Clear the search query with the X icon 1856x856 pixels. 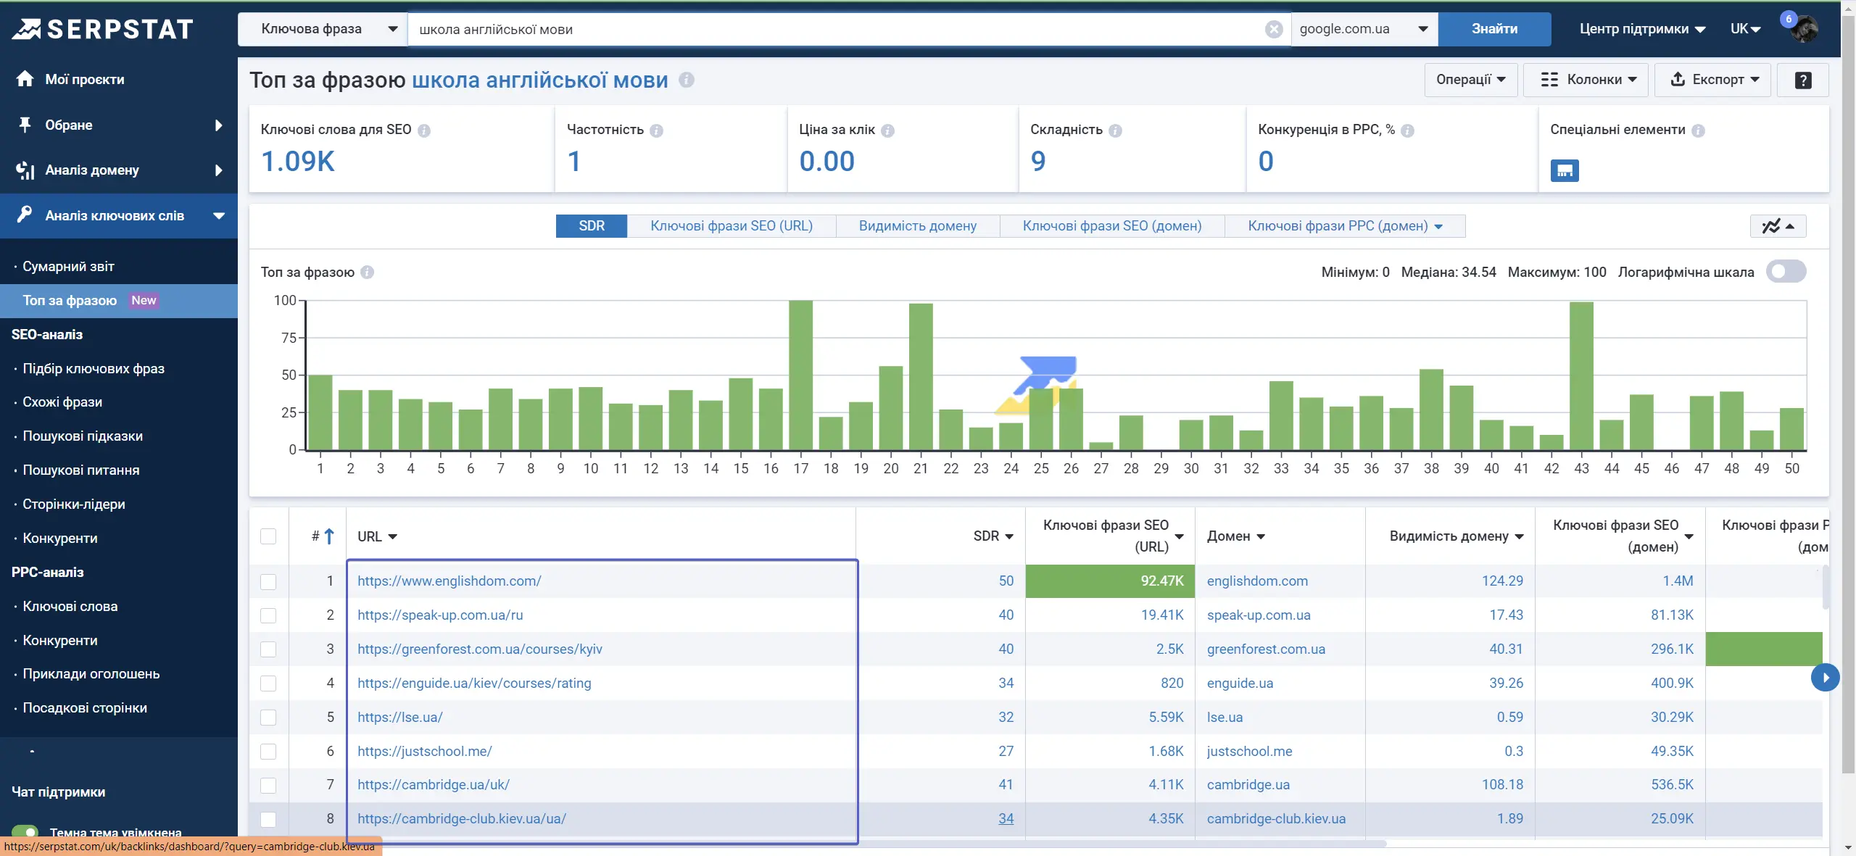point(1274,29)
